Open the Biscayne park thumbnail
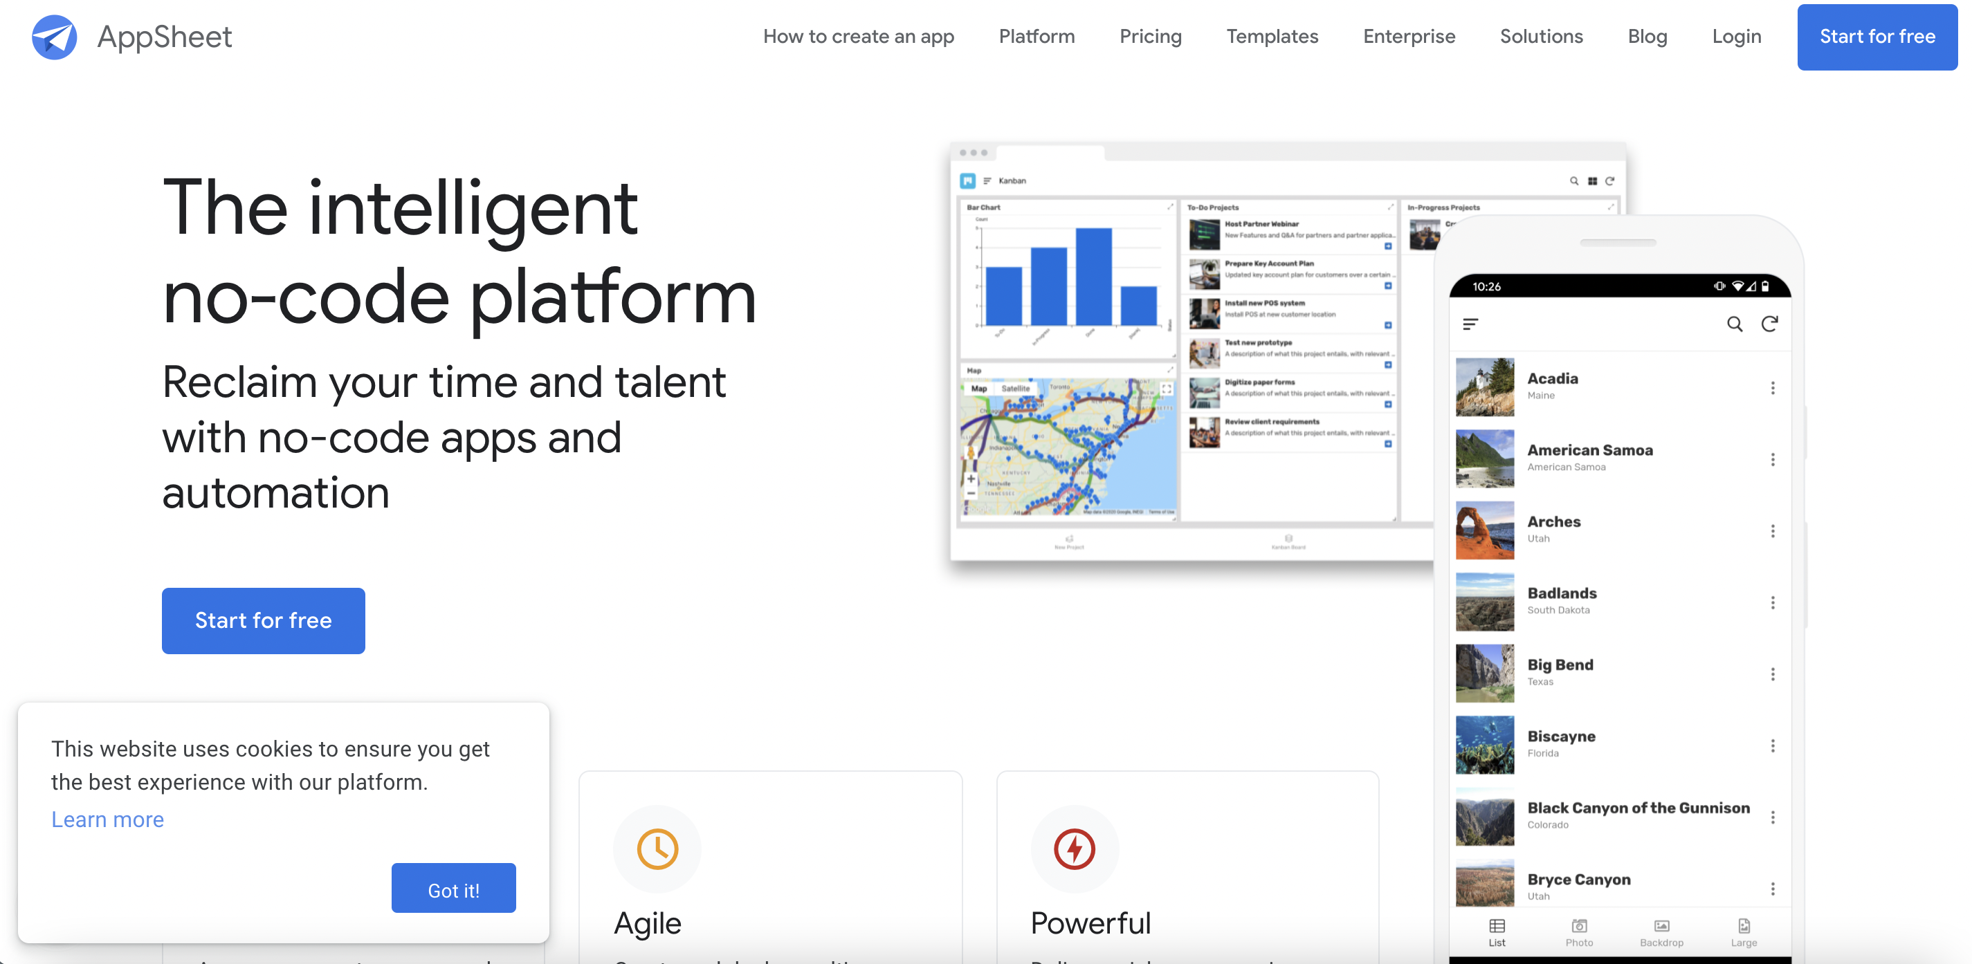Image resolution: width=1972 pixels, height=964 pixels. coord(1484,744)
